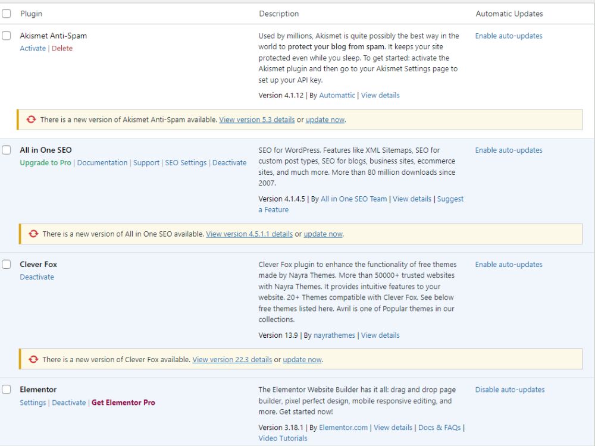View details for Elementor plugin
The width and height of the screenshot is (595, 446).
click(x=393, y=428)
